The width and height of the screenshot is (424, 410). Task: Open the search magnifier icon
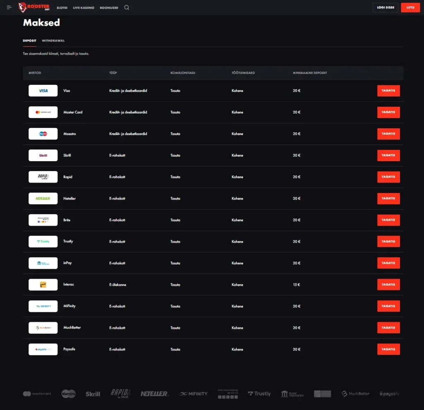click(127, 7)
